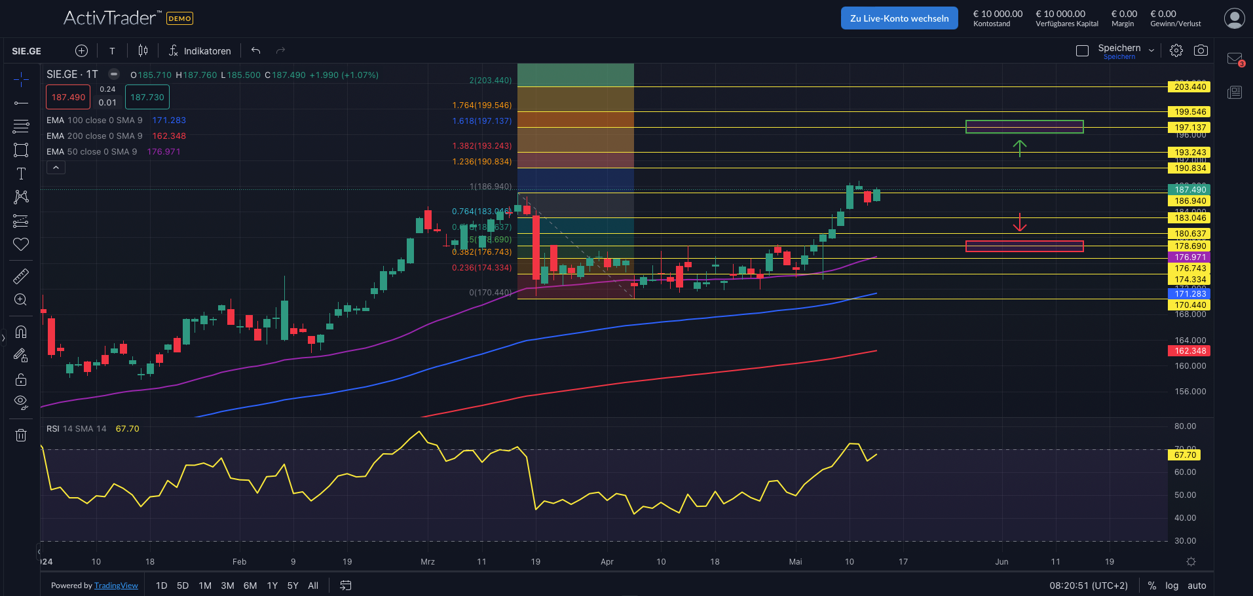Open chart settings gear icon
The image size is (1253, 596).
tap(1176, 50)
